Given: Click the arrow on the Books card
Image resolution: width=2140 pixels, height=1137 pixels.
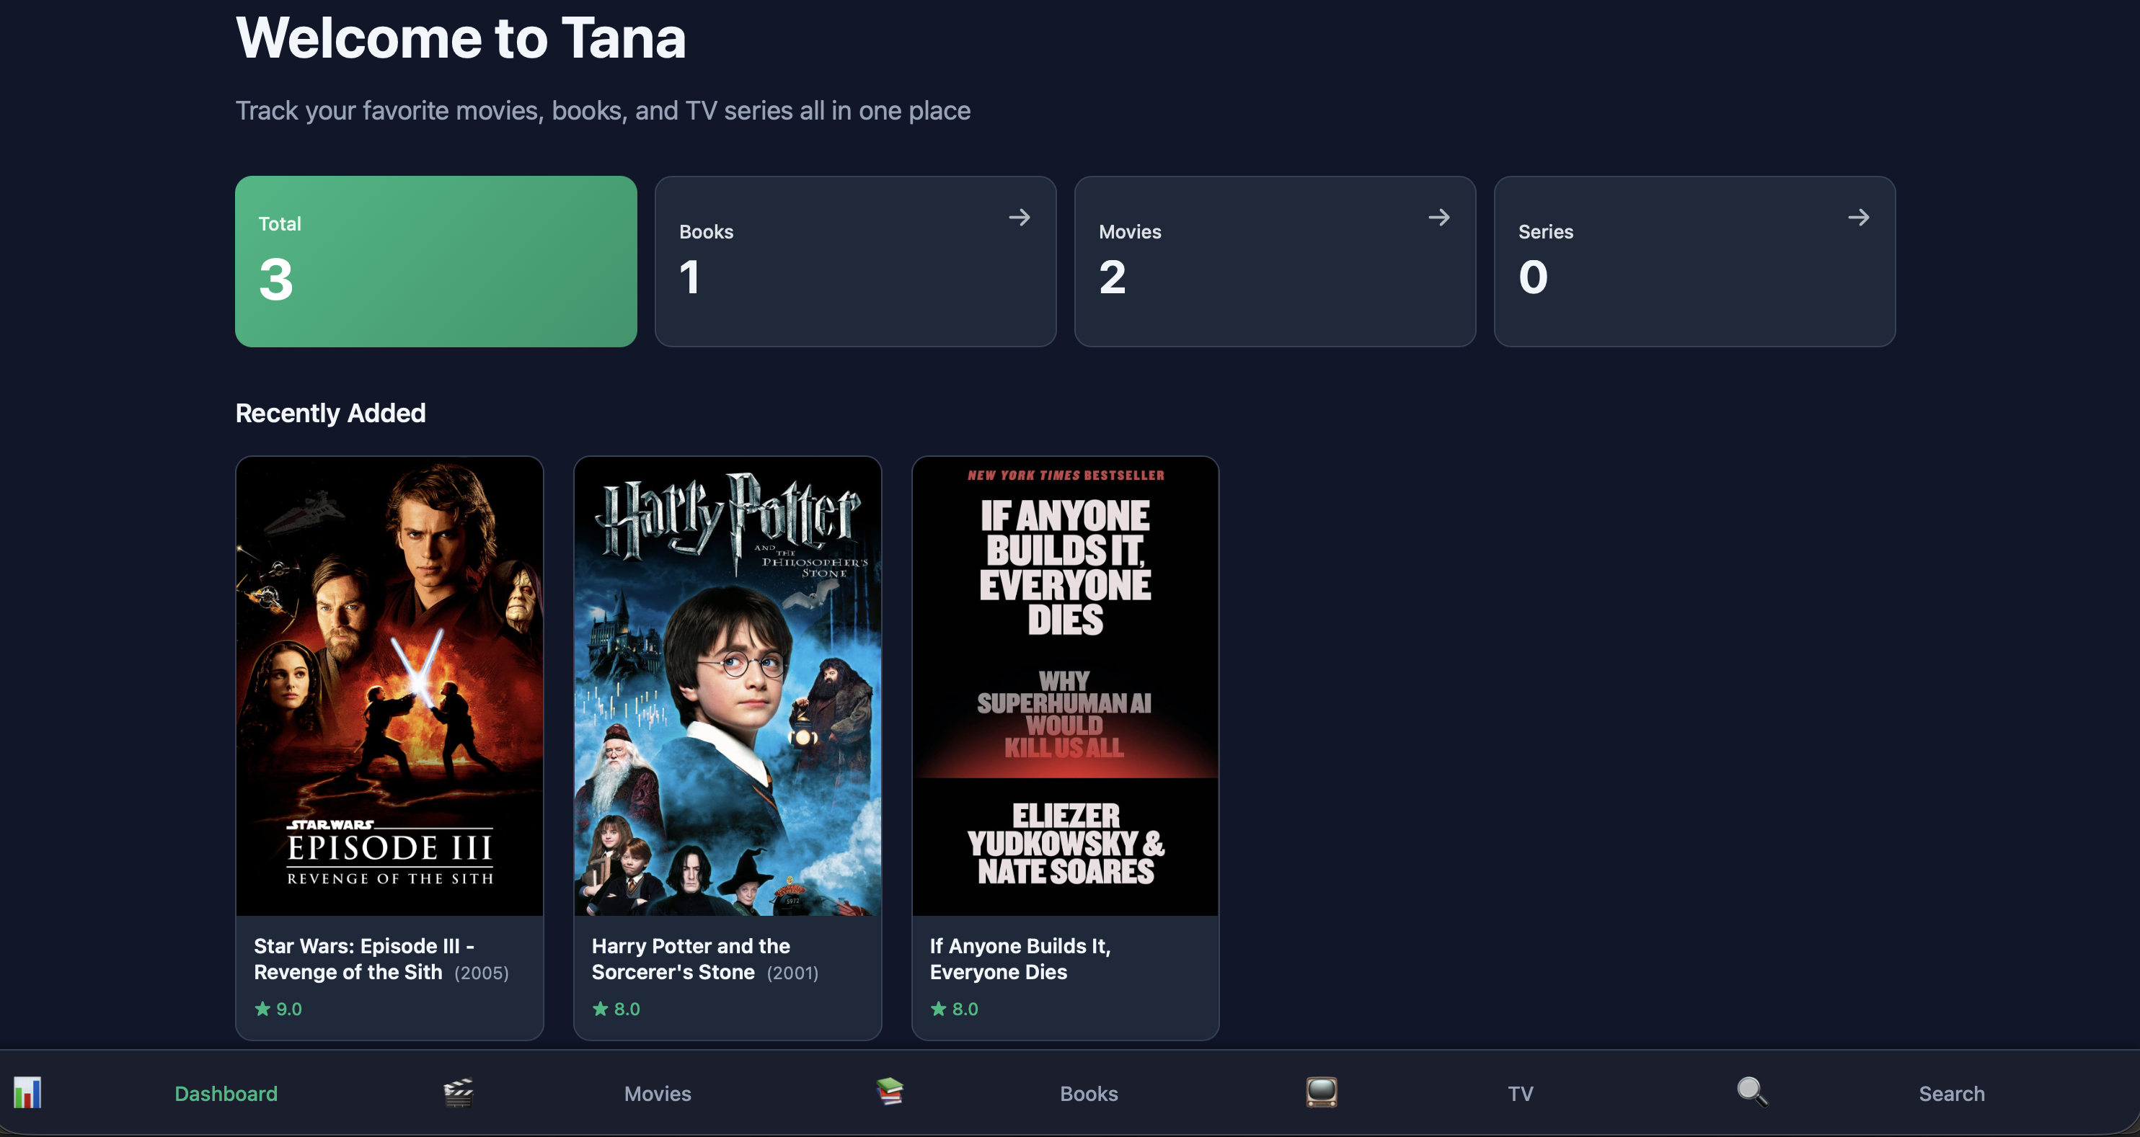Looking at the screenshot, I should 1020,218.
